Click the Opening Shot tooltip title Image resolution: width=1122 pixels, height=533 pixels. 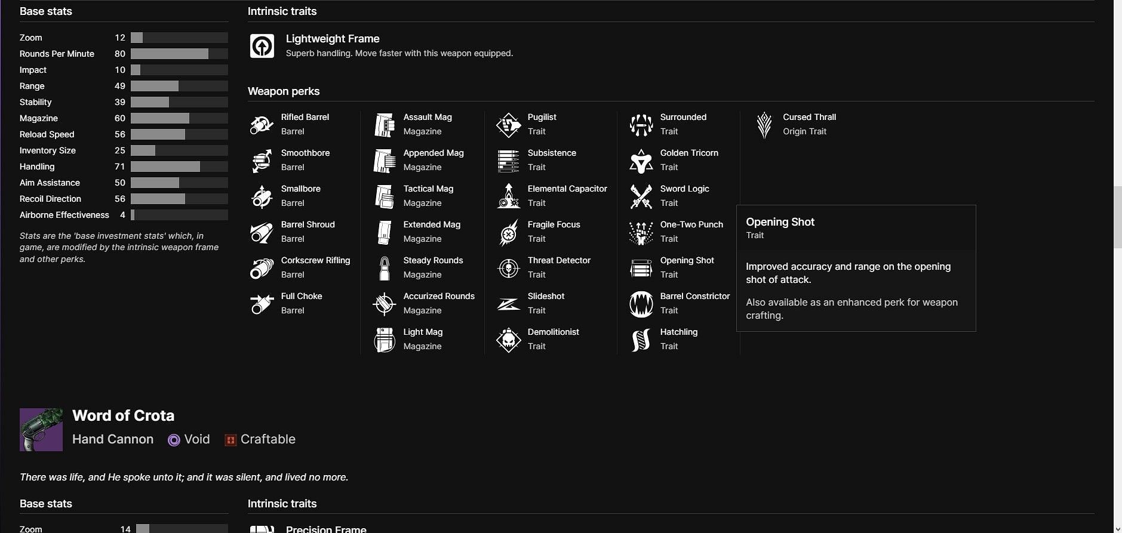click(780, 222)
